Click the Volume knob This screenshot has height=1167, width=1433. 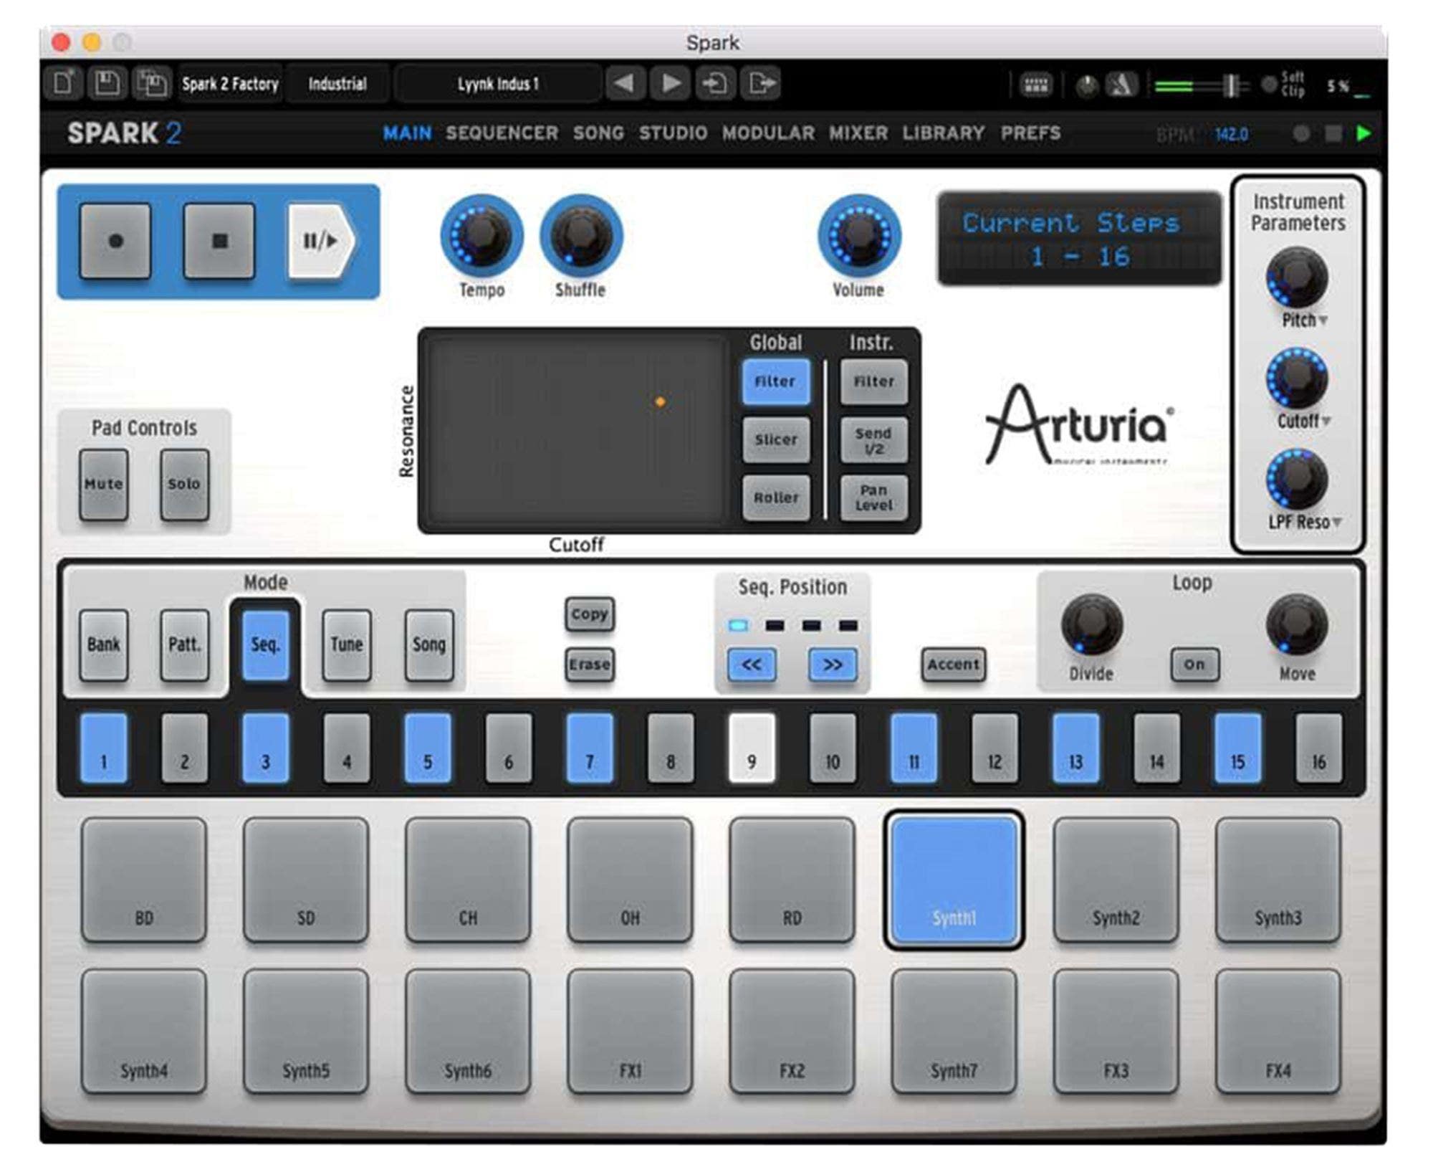[x=859, y=236]
